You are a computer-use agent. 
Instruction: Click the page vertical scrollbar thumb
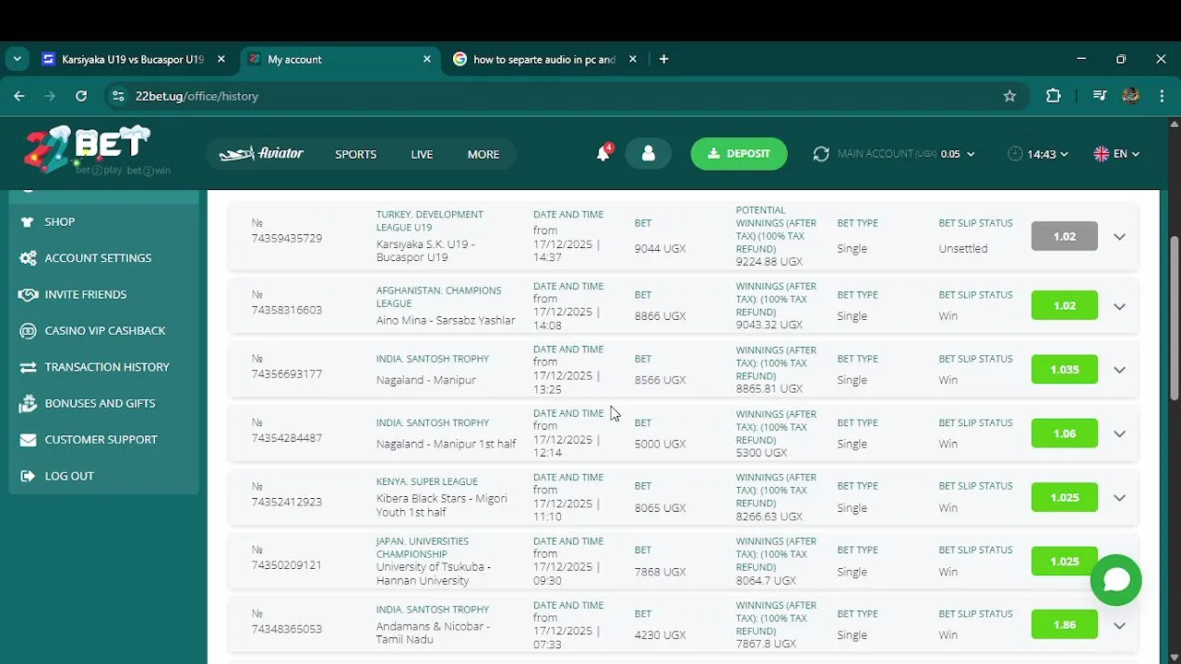tap(1175, 318)
